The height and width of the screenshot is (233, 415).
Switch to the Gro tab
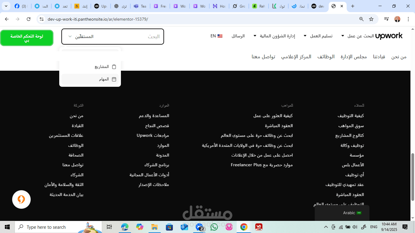(x=239, y=6)
